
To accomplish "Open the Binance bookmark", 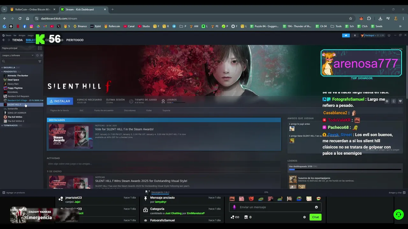I will click(80, 26).
